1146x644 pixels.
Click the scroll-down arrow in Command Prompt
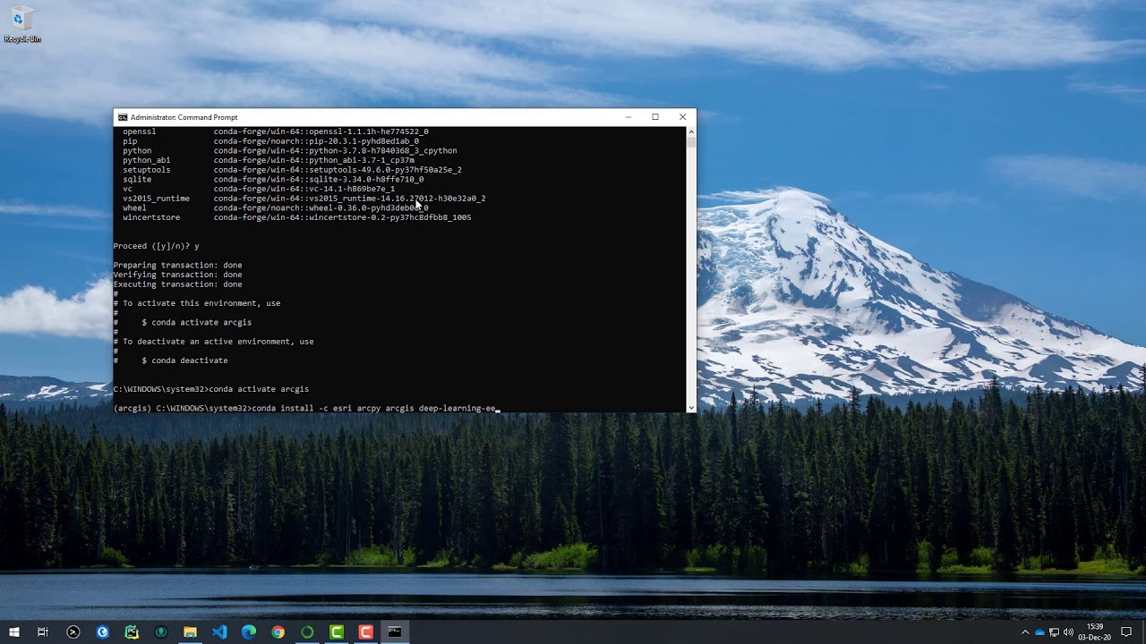(690, 408)
